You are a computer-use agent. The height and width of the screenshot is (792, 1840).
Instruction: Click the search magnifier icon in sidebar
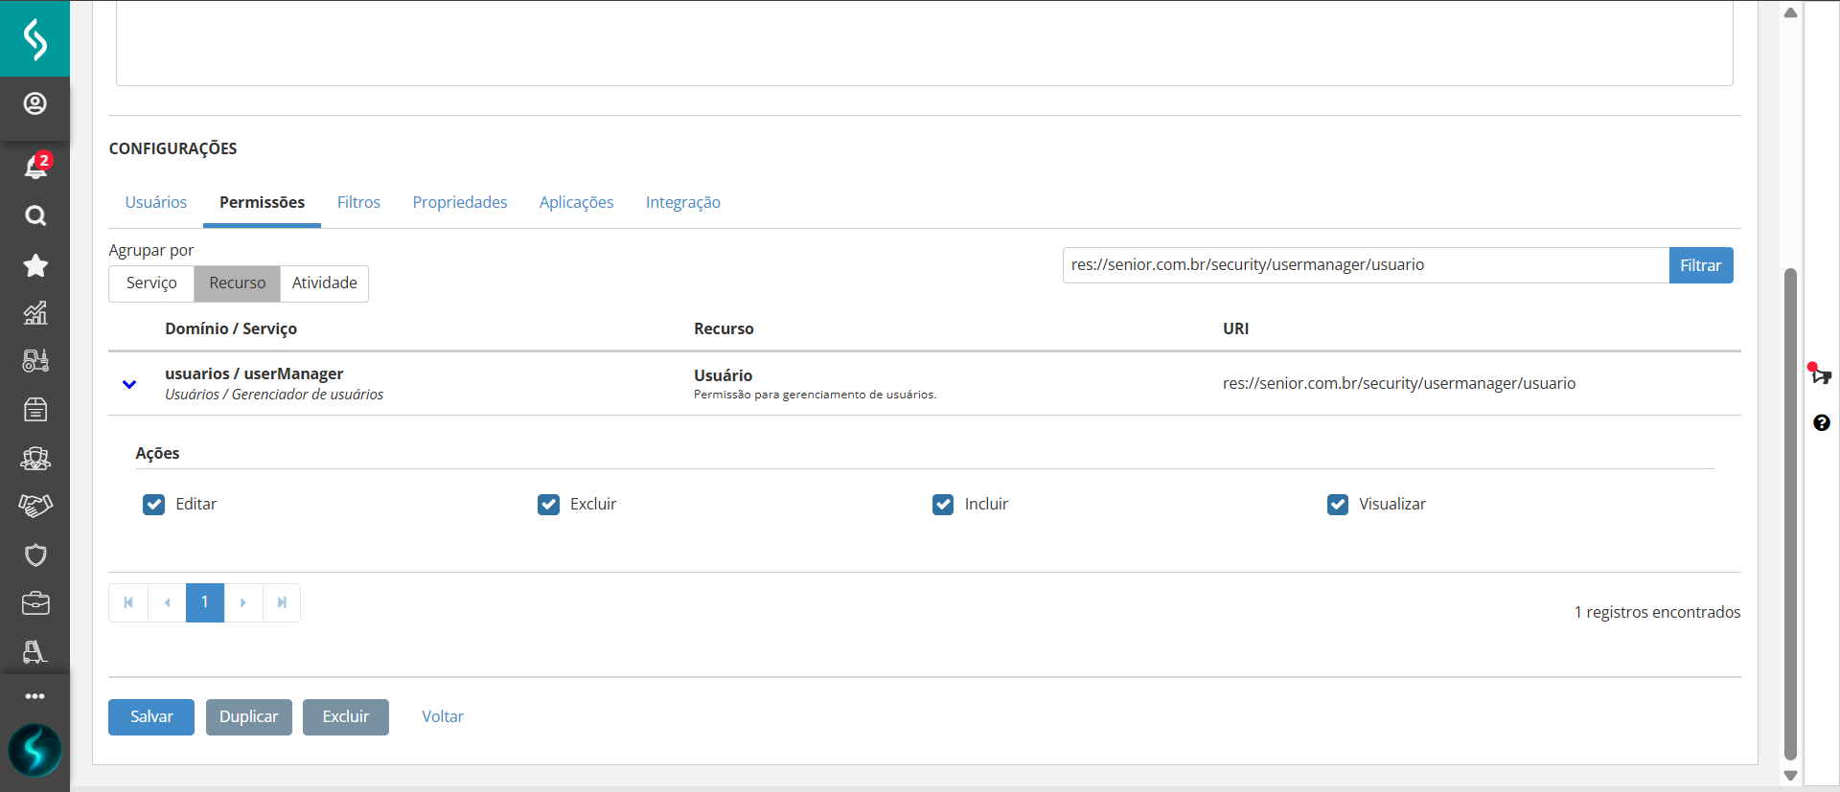click(35, 215)
